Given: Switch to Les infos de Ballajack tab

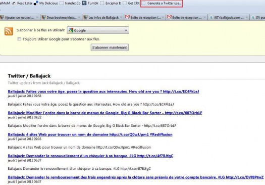Looking at the screenshot, I should coord(103,17).
